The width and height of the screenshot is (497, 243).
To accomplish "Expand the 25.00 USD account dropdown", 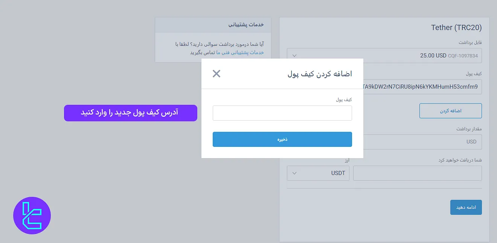I will tap(294, 55).
